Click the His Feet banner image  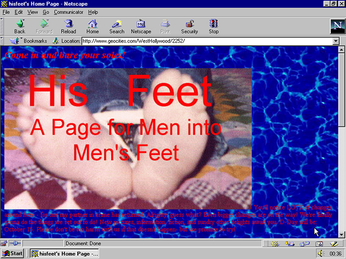pos(128,138)
